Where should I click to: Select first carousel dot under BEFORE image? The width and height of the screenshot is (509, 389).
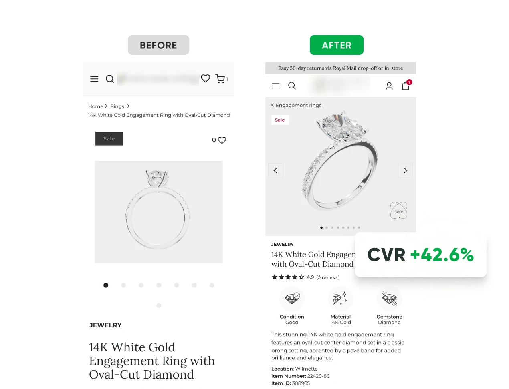pyautogui.click(x=106, y=285)
